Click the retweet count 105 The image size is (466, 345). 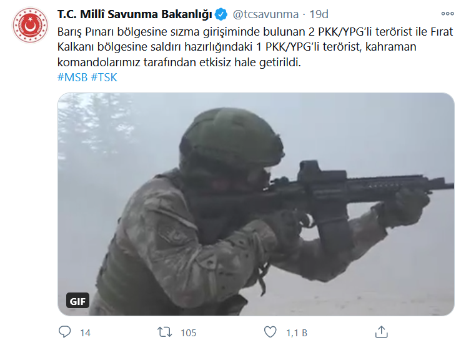[189, 332]
